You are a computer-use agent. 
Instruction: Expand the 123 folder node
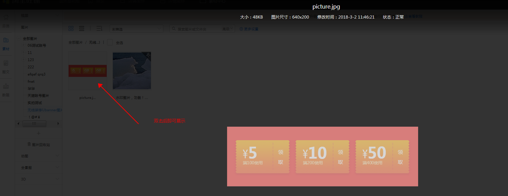coord(24,60)
